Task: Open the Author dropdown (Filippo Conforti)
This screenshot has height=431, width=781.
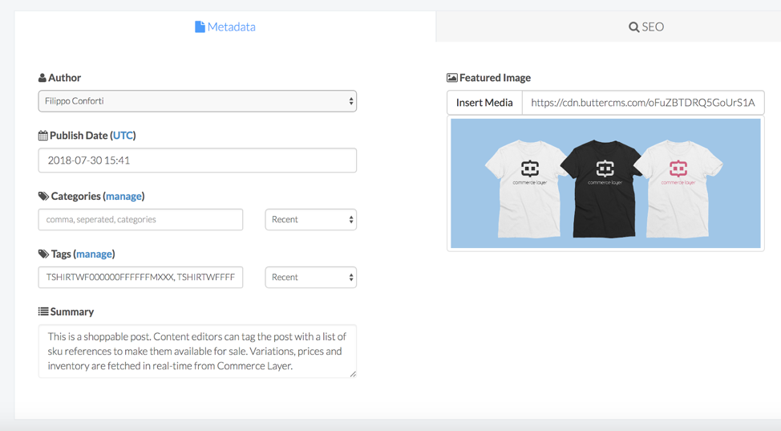Action: (197, 101)
